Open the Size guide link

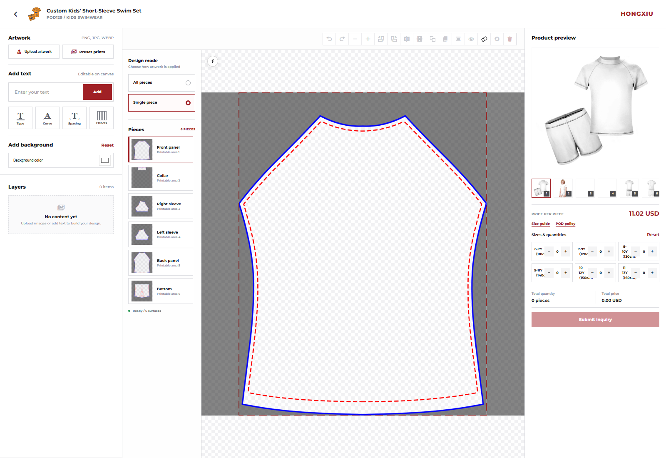(x=541, y=224)
